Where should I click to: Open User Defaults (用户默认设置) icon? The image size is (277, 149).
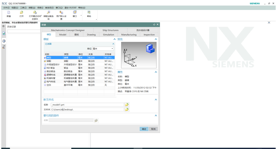click(61, 13)
